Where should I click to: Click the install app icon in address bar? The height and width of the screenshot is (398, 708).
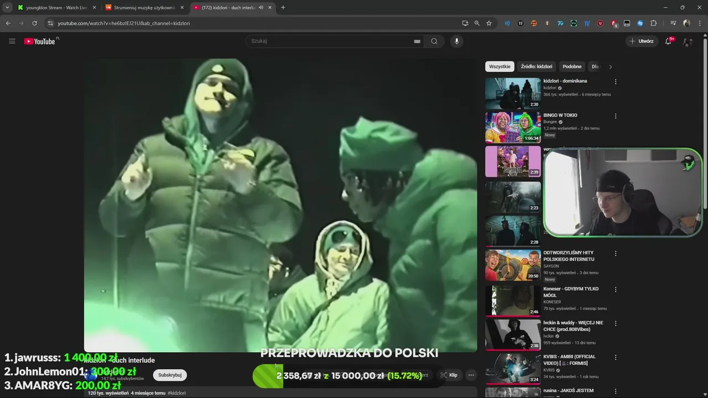click(465, 23)
